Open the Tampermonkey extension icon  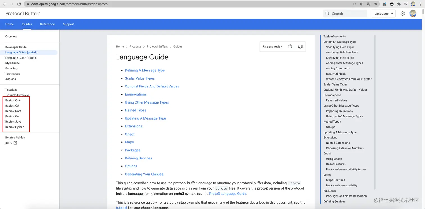pyautogui.click(x=392, y=4)
